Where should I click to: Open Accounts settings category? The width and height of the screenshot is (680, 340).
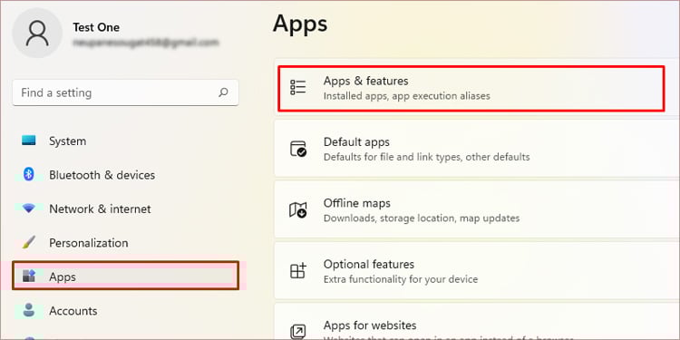click(125, 310)
